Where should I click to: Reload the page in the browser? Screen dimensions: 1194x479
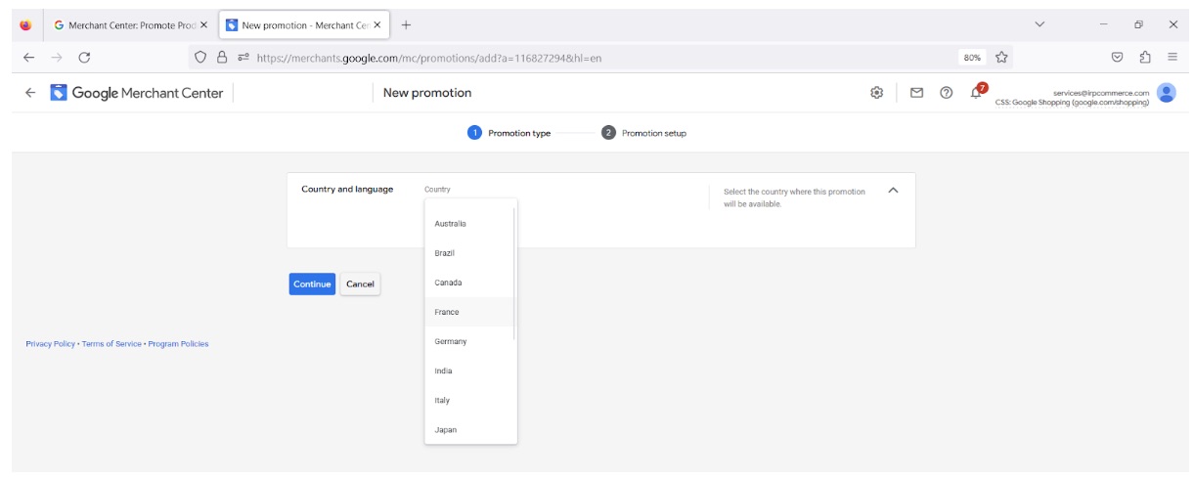84,58
